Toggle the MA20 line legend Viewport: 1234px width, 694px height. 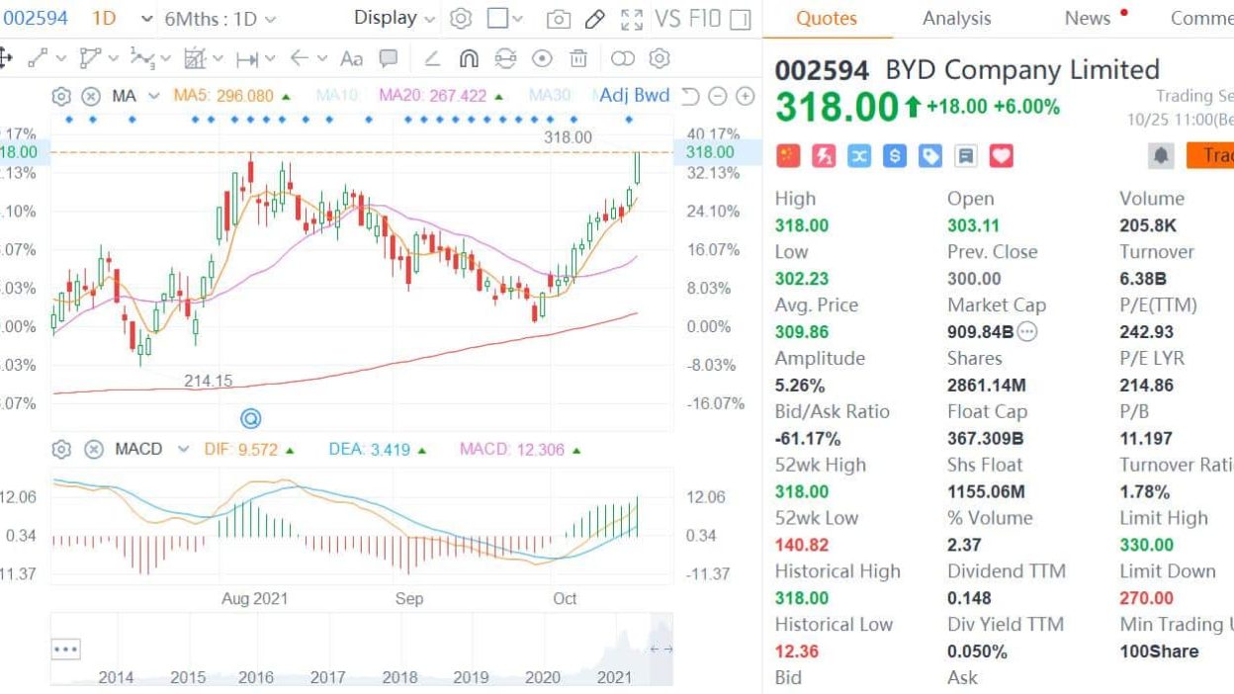[x=442, y=96]
